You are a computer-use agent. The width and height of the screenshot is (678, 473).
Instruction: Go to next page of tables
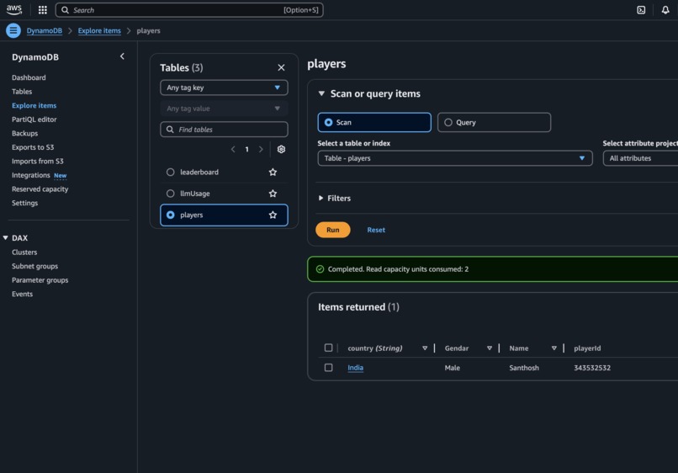tap(261, 149)
